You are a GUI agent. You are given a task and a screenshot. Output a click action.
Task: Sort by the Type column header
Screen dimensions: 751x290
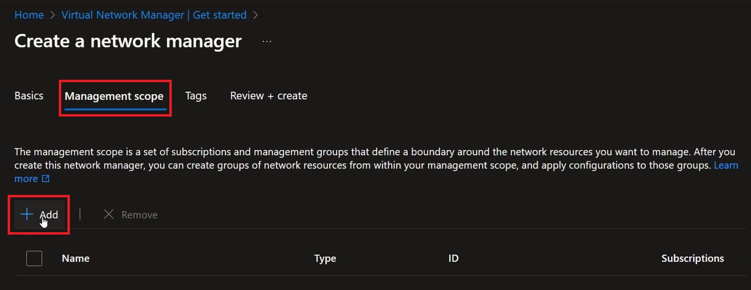coord(325,258)
